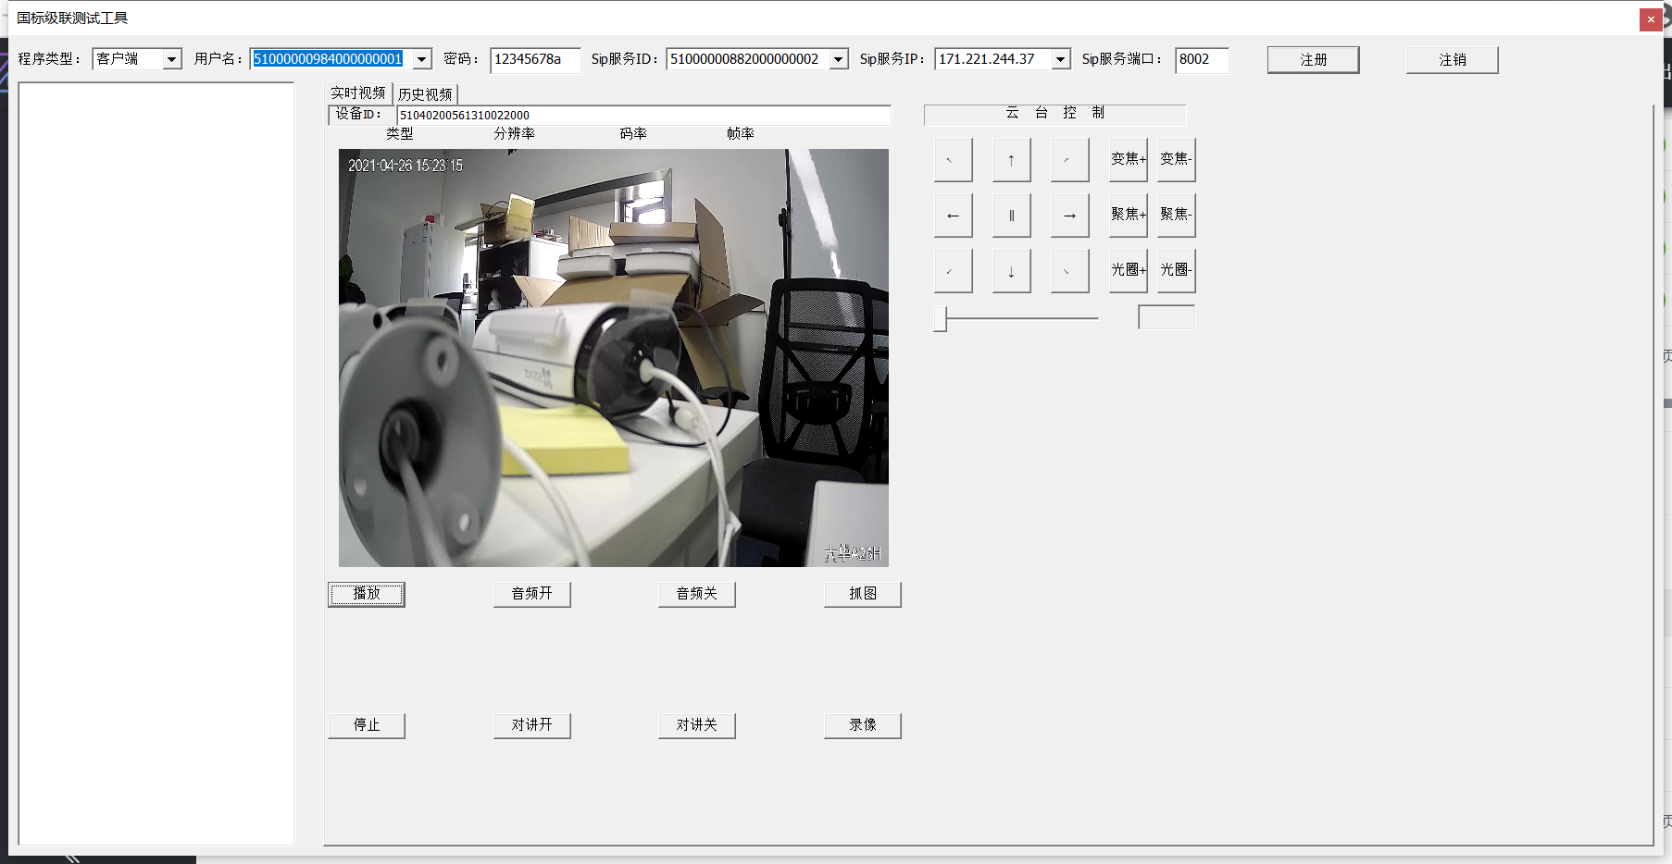Click the live camera video preview
Viewport: 1672px width, 864px height.
(x=614, y=358)
